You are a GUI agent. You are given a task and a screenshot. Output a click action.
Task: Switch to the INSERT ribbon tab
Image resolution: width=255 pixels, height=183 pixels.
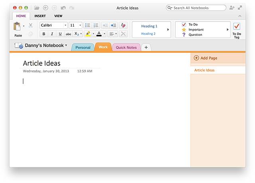click(40, 16)
